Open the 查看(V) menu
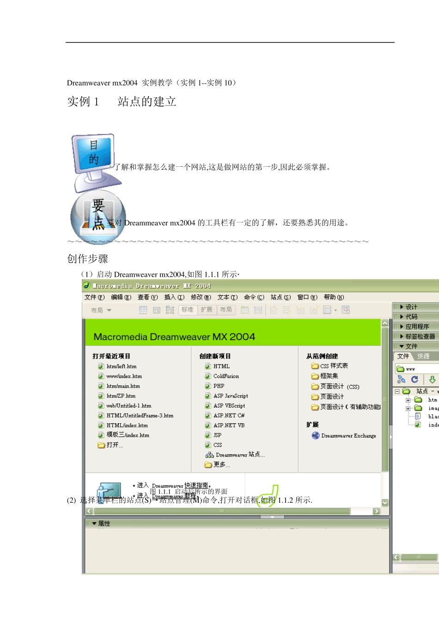This screenshot has height=621, width=439. tap(147, 297)
